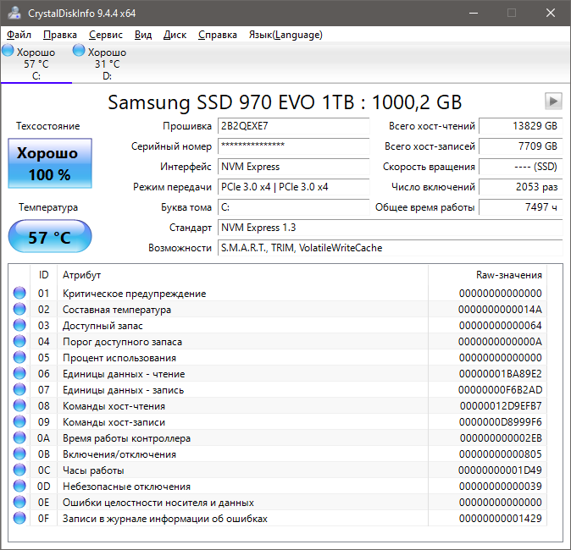Click the PCIe 3.0 x4 transfer mode field
Viewport: 571px width, 550px height.
[293, 187]
